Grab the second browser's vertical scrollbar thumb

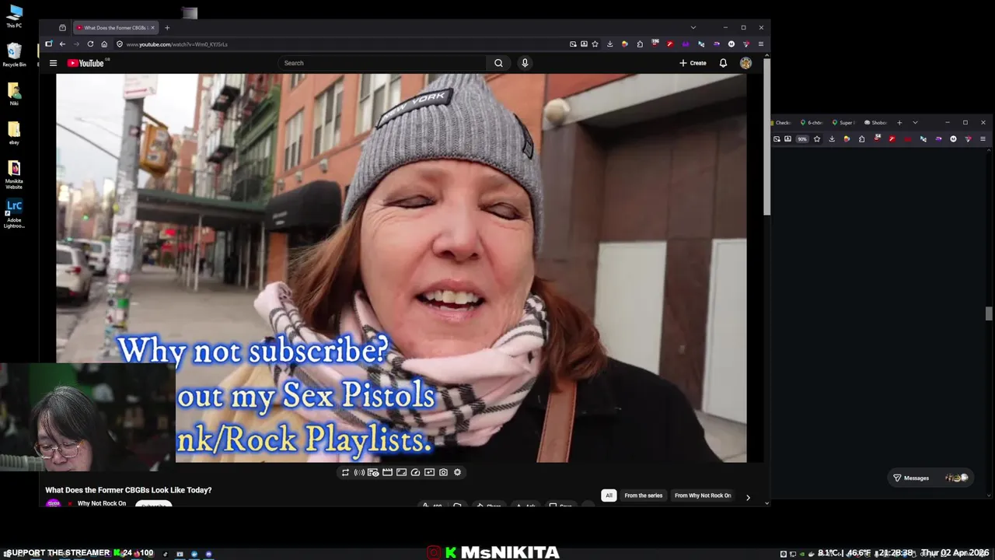[x=988, y=313]
